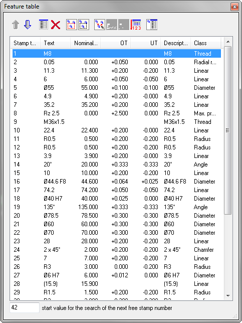This screenshot has height=323, width=242.
Task: Click text cell 4.9 in row 6
Action: [48, 96]
